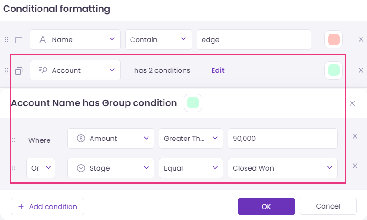This screenshot has width=367, height=220.
Task: Pick the pink color swatch
Action: coord(334,39)
